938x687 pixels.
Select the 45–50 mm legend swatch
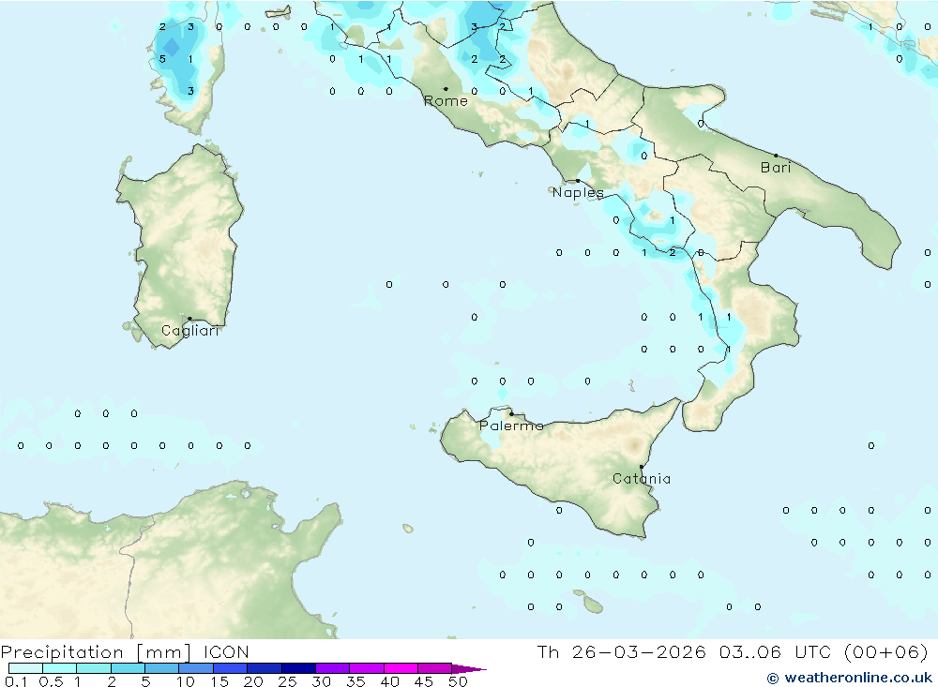(x=435, y=668)
